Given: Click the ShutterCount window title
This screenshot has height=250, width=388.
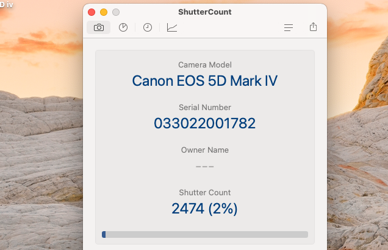Looking at the screenshot, I should point(204,12).
